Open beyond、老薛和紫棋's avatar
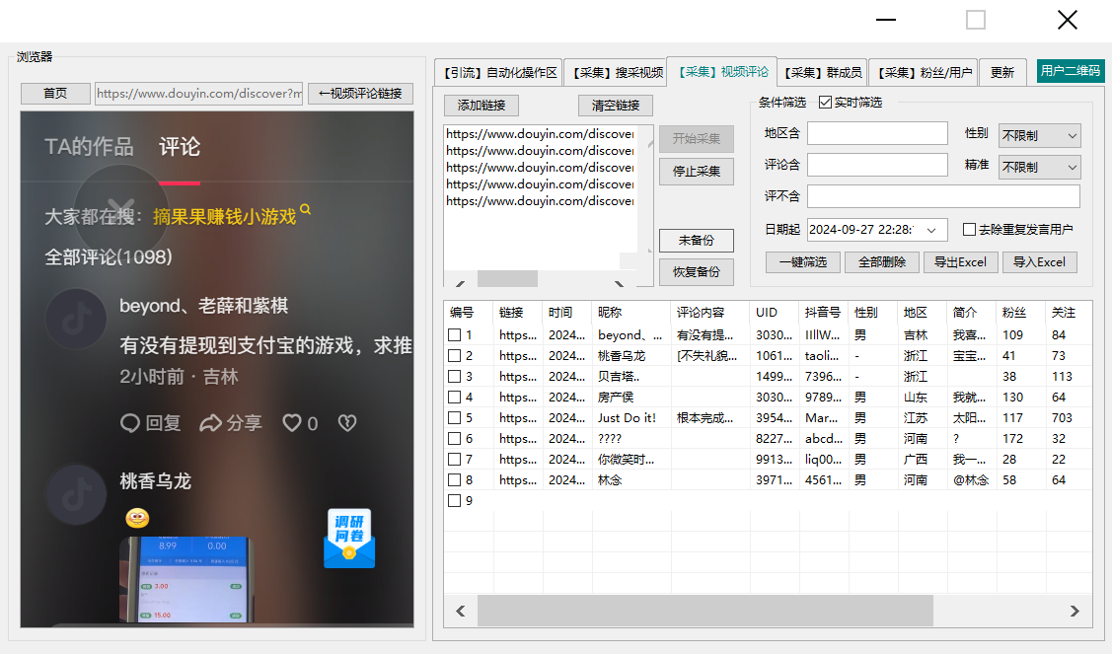Image resolution: width=1112 pixels, height=654 pixels. coord(76,319)
